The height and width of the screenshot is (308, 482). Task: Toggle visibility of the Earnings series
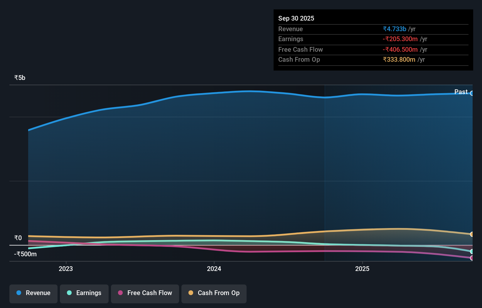coord(84,293)
